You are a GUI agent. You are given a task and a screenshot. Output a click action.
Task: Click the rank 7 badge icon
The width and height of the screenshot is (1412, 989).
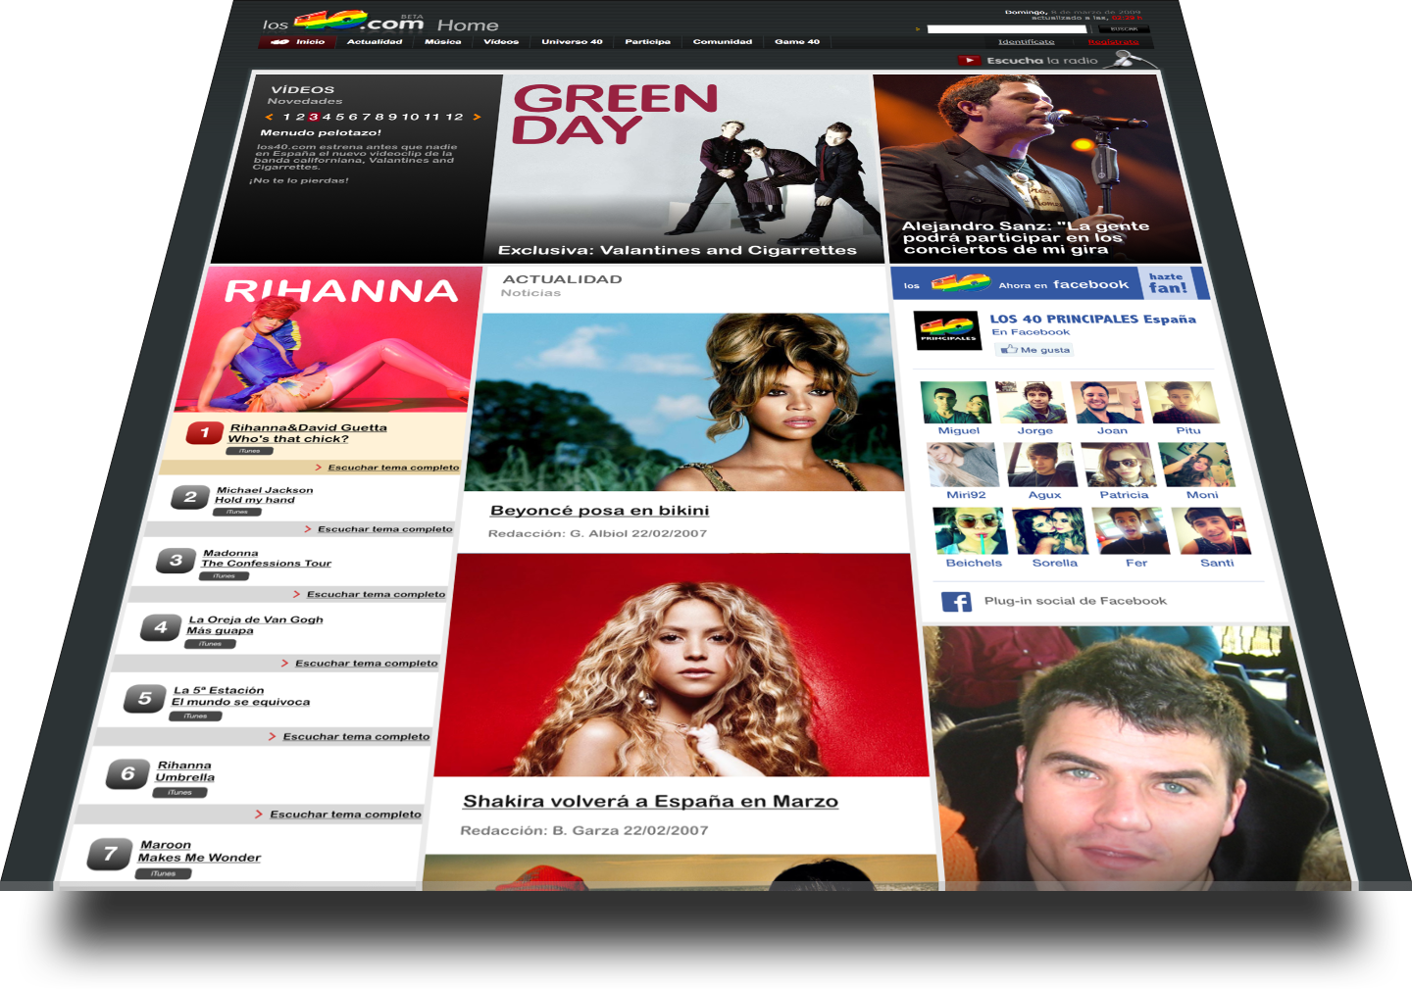110,855
